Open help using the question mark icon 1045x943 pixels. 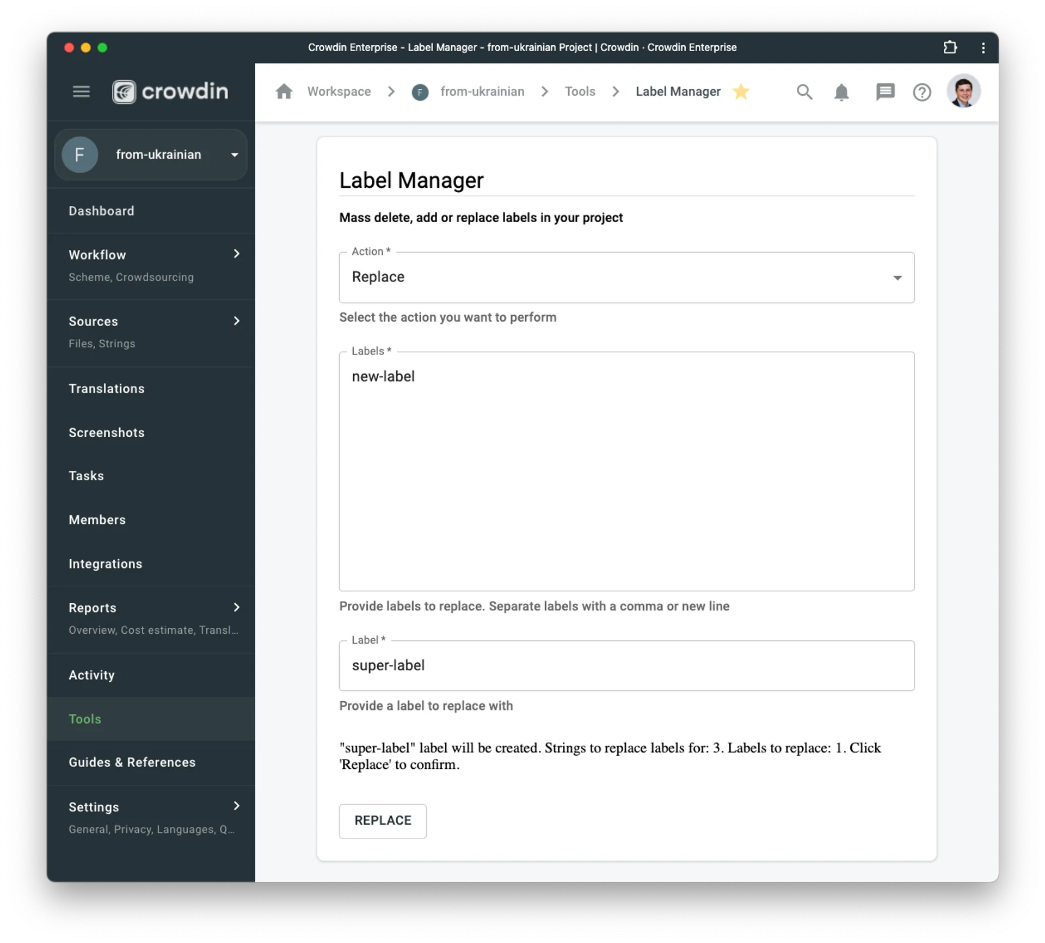pos(921,92)
